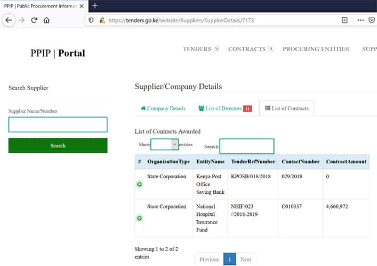Open a new tab with the plus icon
Viewport: 377px width, 266px height.
pos(95,5)
